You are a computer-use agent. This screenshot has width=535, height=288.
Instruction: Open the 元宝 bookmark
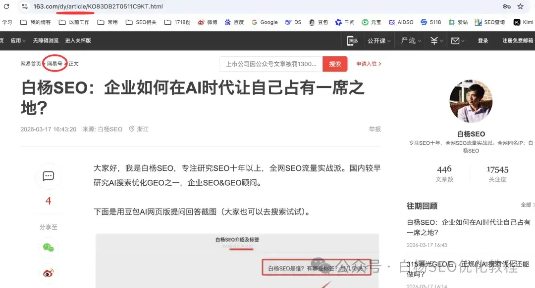point(372,22)
